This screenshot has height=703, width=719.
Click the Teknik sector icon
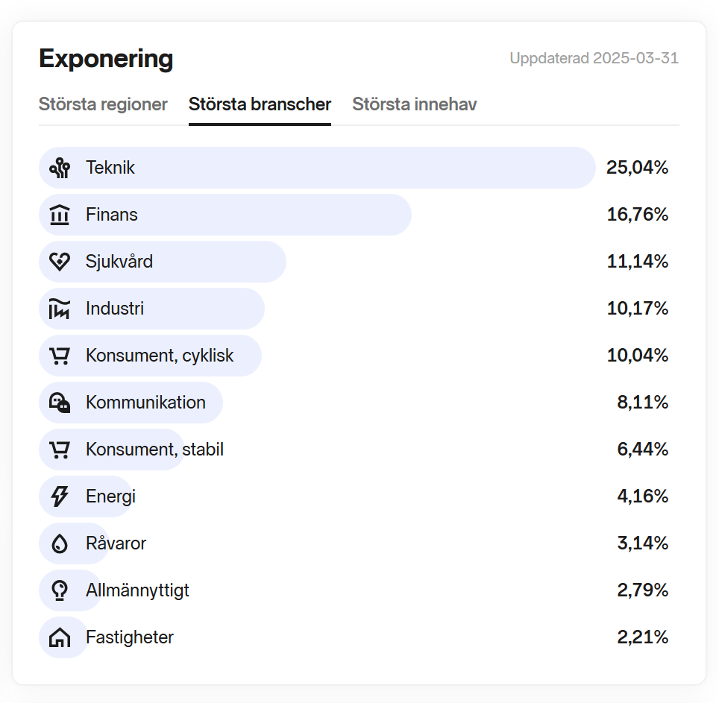pyautogui.click(x=60, y=168)
